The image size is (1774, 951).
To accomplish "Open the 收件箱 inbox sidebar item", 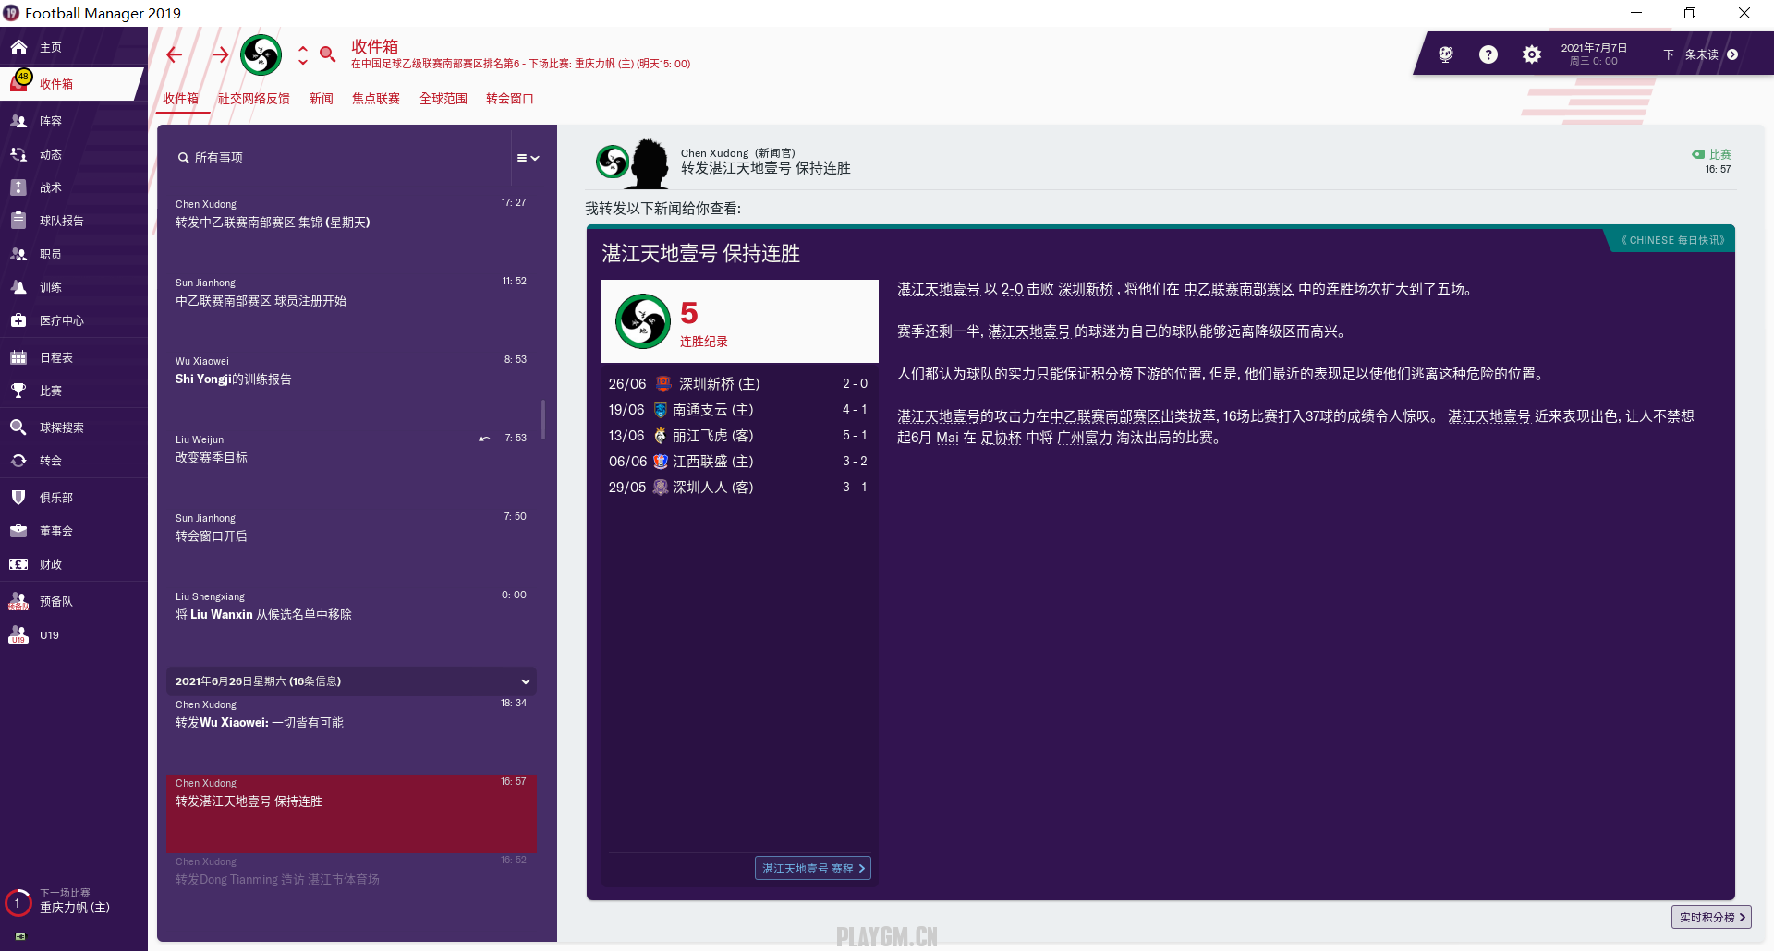I will (71, 84).
